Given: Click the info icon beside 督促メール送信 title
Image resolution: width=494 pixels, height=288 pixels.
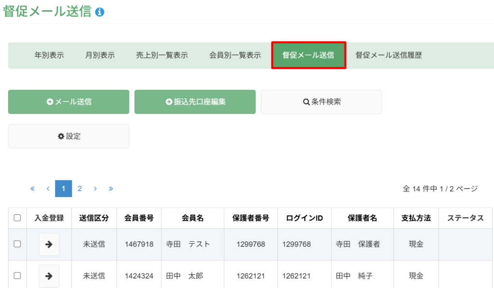Looking at the screenshot, I should [99, 12].
